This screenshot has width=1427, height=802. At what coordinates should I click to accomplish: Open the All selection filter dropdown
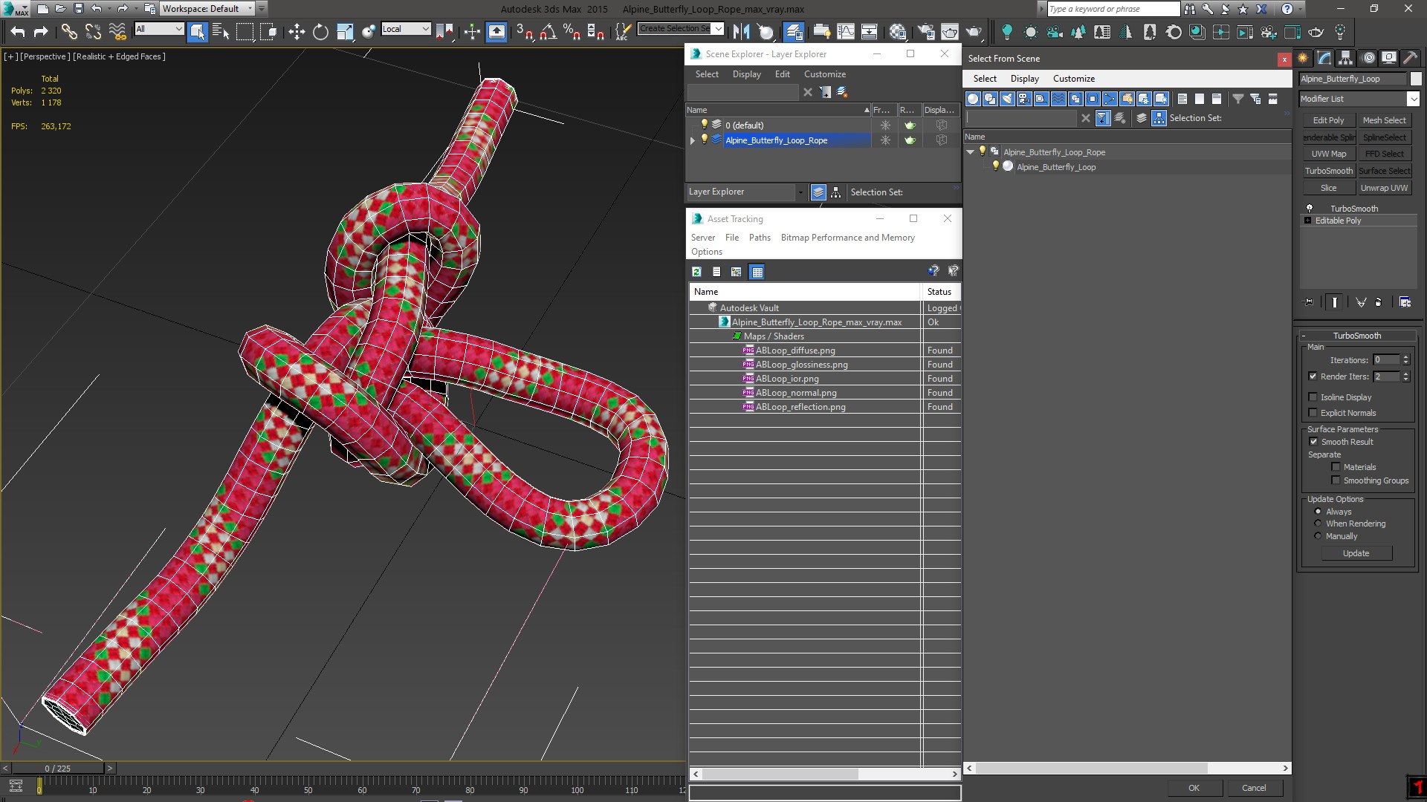pyautogui.click(x=159, y=29)
